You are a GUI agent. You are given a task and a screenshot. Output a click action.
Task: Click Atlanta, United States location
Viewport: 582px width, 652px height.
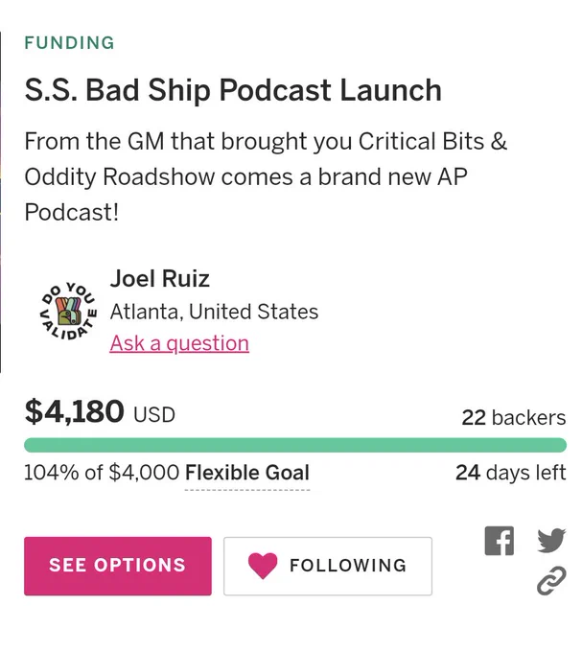[214, 312]
